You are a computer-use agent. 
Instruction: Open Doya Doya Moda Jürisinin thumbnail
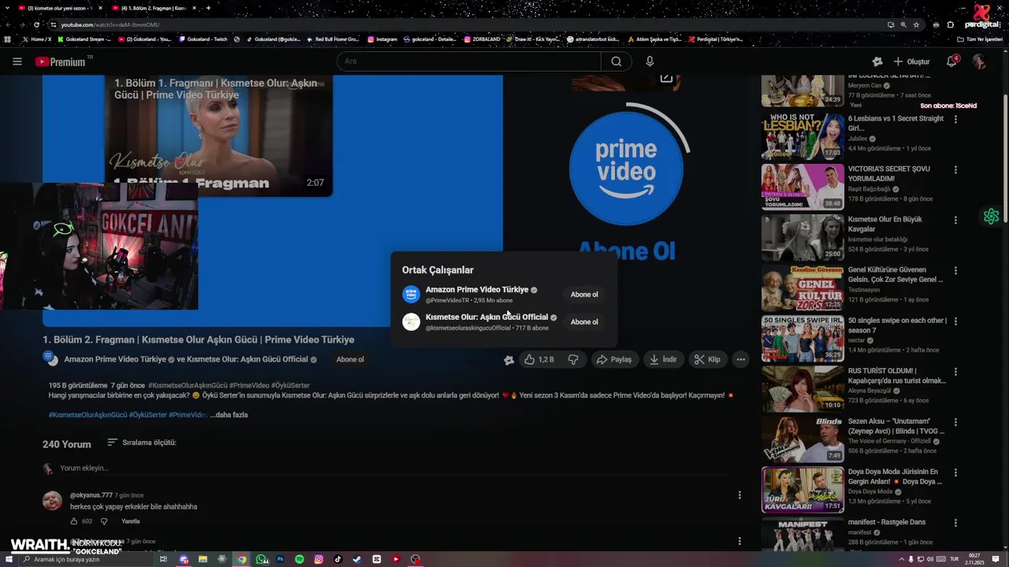(802, 489)
